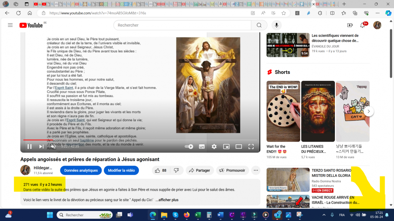Image resolution: width=394 pixels, height=221 pixels.
Task: Expand description with ...afficher plus
Action: click(167, 200)
